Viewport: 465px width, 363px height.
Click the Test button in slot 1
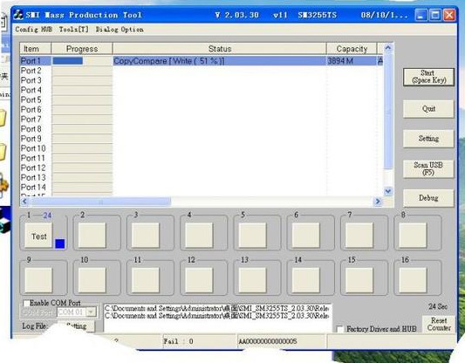pyautogui.click(x=39, y=236)
